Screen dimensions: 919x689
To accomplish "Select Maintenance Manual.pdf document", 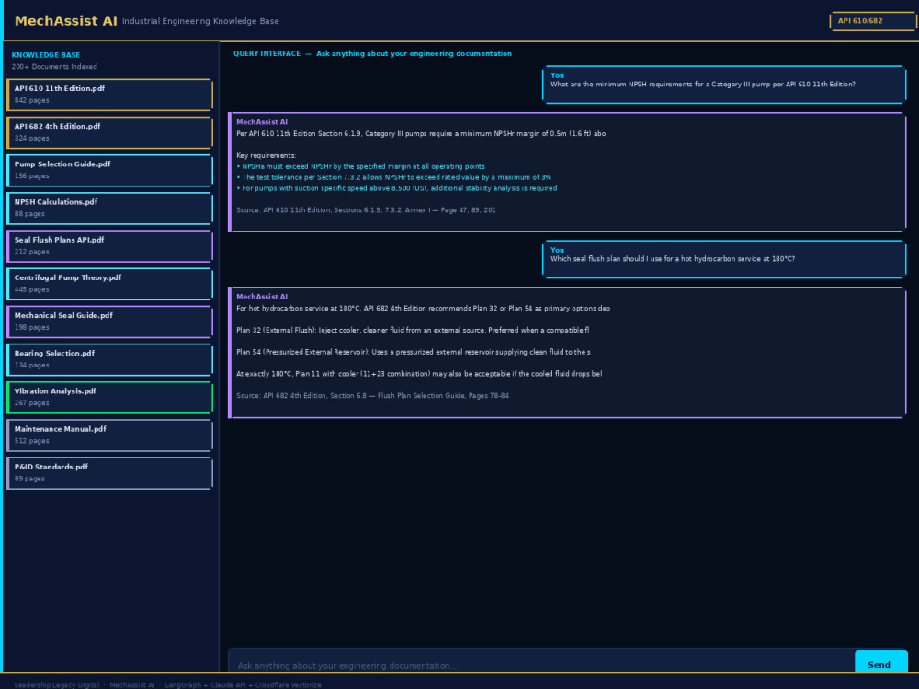I will pos(109,435).
